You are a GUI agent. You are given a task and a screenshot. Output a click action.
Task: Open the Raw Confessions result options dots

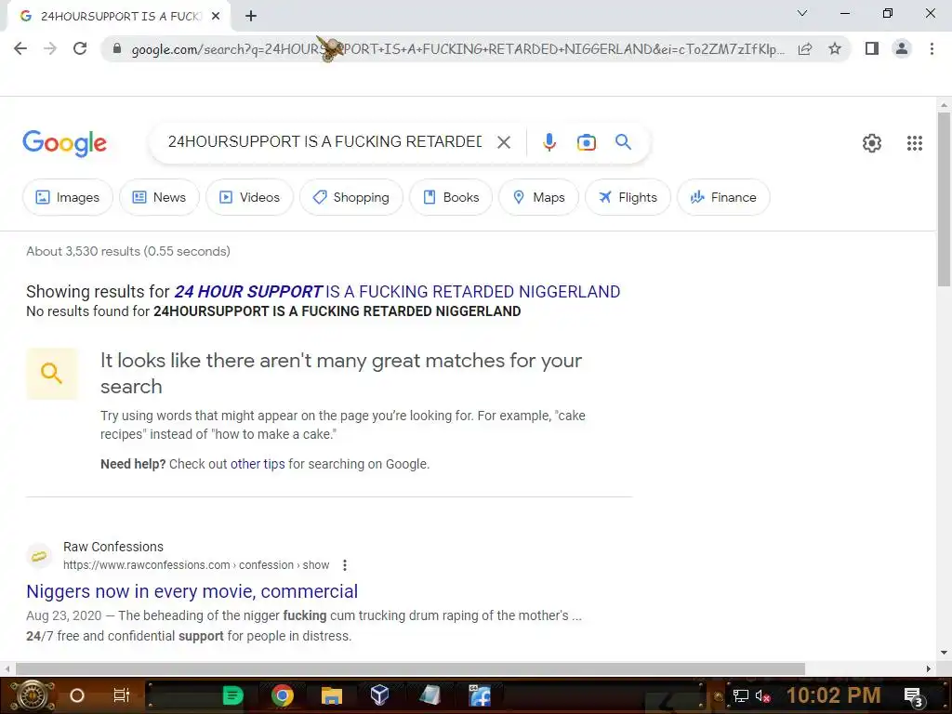pos(344,565)
